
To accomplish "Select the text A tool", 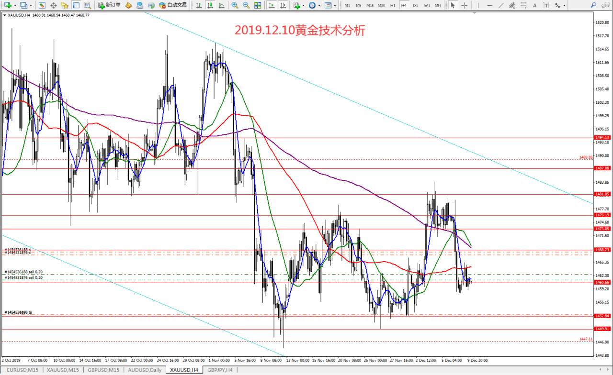I will (534, 5).
